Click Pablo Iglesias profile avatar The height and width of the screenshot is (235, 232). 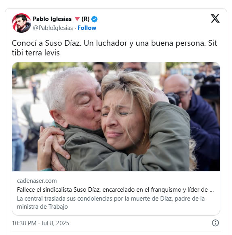coord(21,23)
